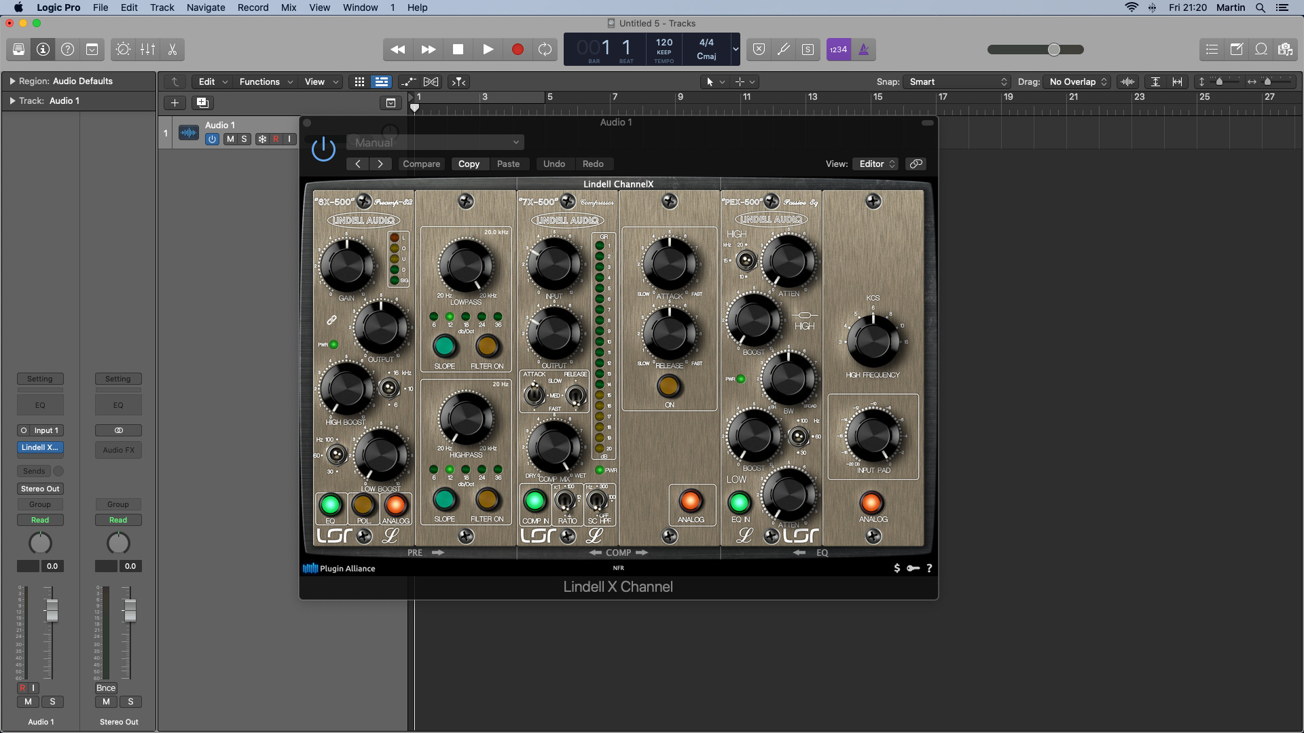Viewport: 1304px width, 733px height.
Task: Open plugin help question mark
Action: [x=929, y=569]
